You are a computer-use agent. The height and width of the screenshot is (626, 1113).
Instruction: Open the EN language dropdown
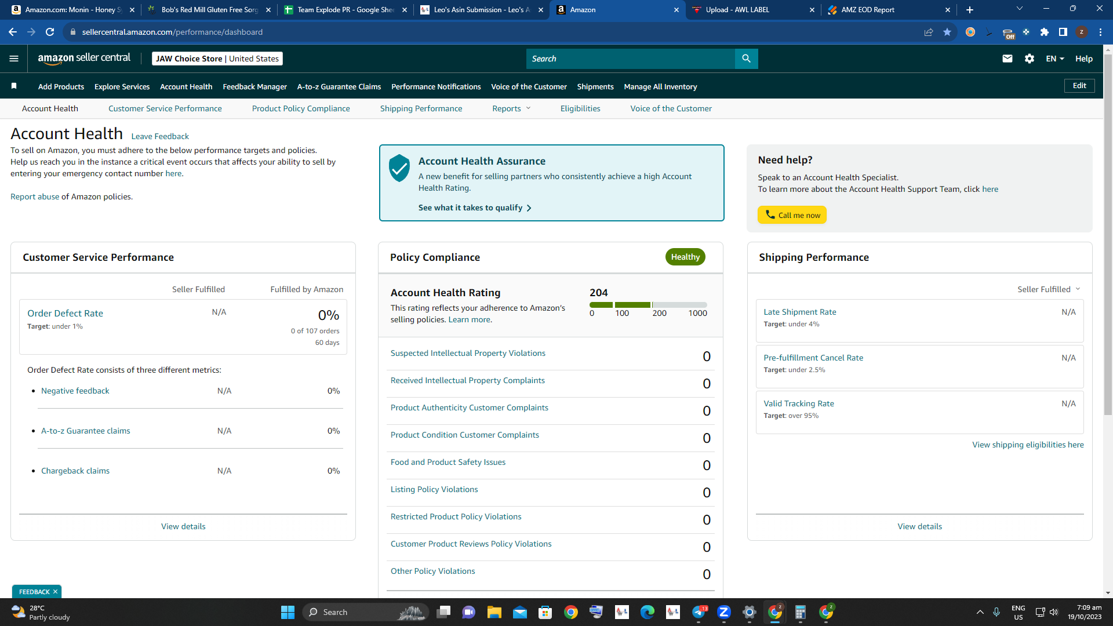point(1055,59)
